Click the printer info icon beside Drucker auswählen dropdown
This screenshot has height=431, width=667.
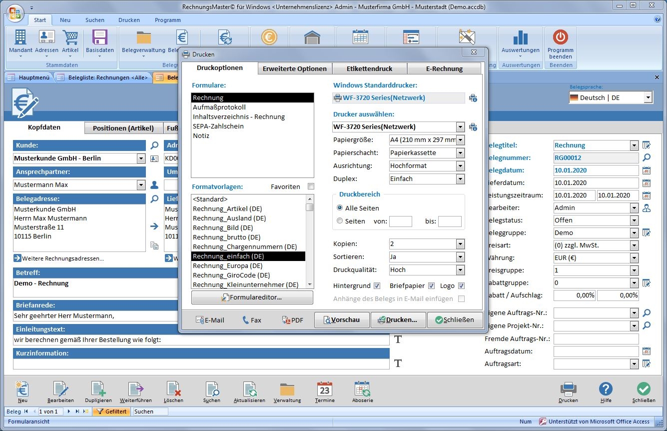[473, 127]
